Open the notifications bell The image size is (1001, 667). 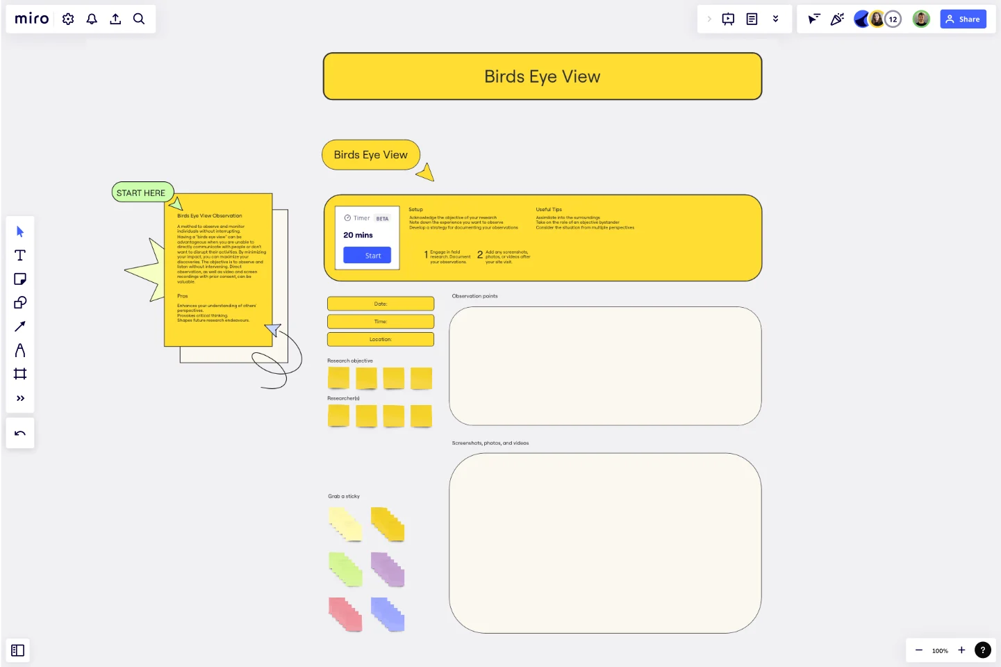[x=92, y=19]
